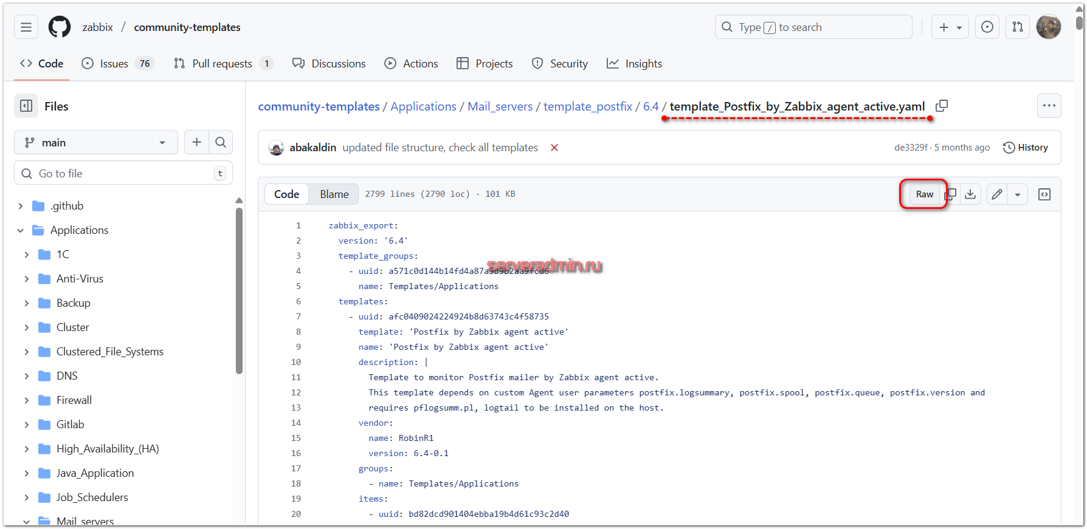The height and width of the screenshot is (529, 1087).
Task: Click line number 10 in code
Action: tap(296, 362)
